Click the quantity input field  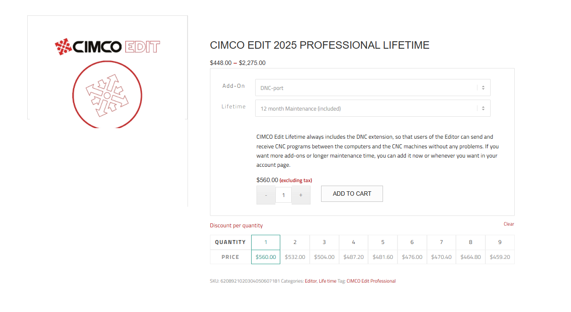(x=283, y=195)
